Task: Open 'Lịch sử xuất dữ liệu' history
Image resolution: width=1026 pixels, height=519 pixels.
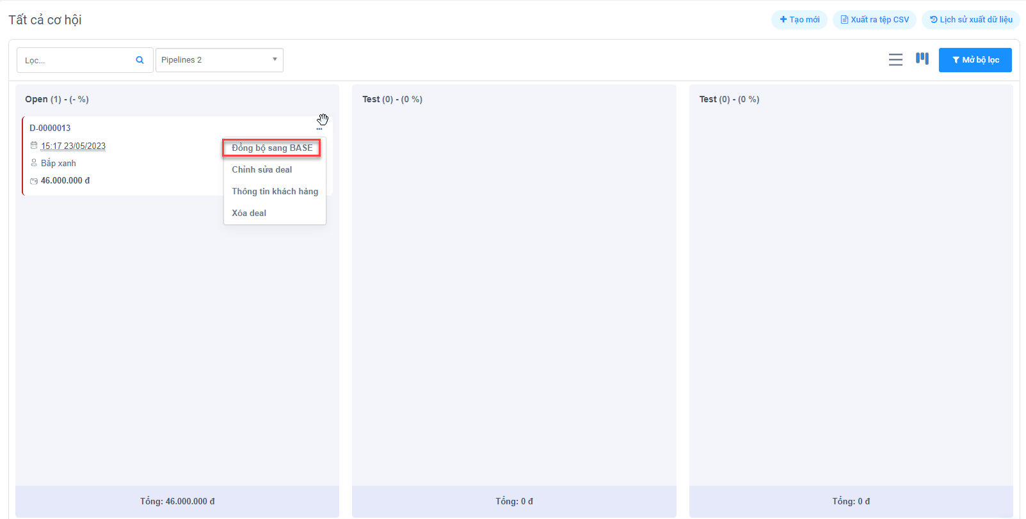Action: pos(970,20)
